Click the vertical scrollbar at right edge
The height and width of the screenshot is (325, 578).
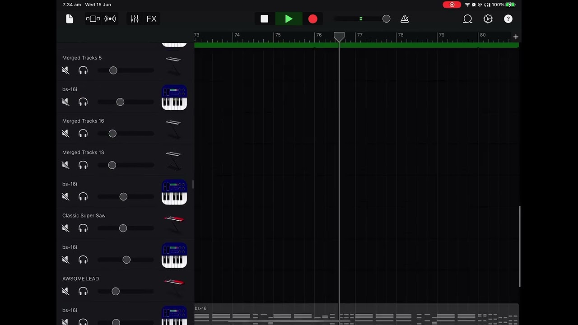point(520,246)
